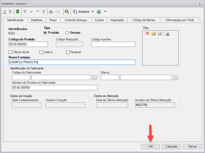This screenshot has height=153, width=205.
Task: Go to first record arrow icon
Action: coord(25,11)
